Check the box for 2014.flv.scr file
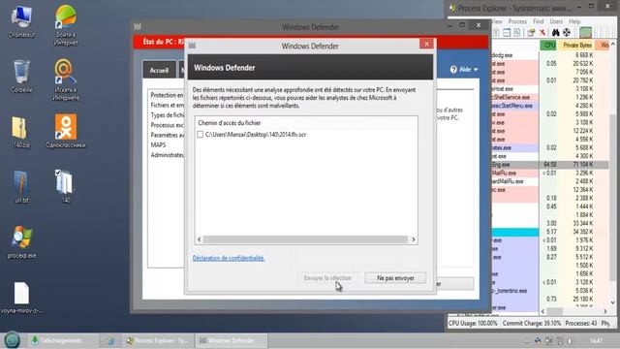620x349 pixels. point(201,135)
